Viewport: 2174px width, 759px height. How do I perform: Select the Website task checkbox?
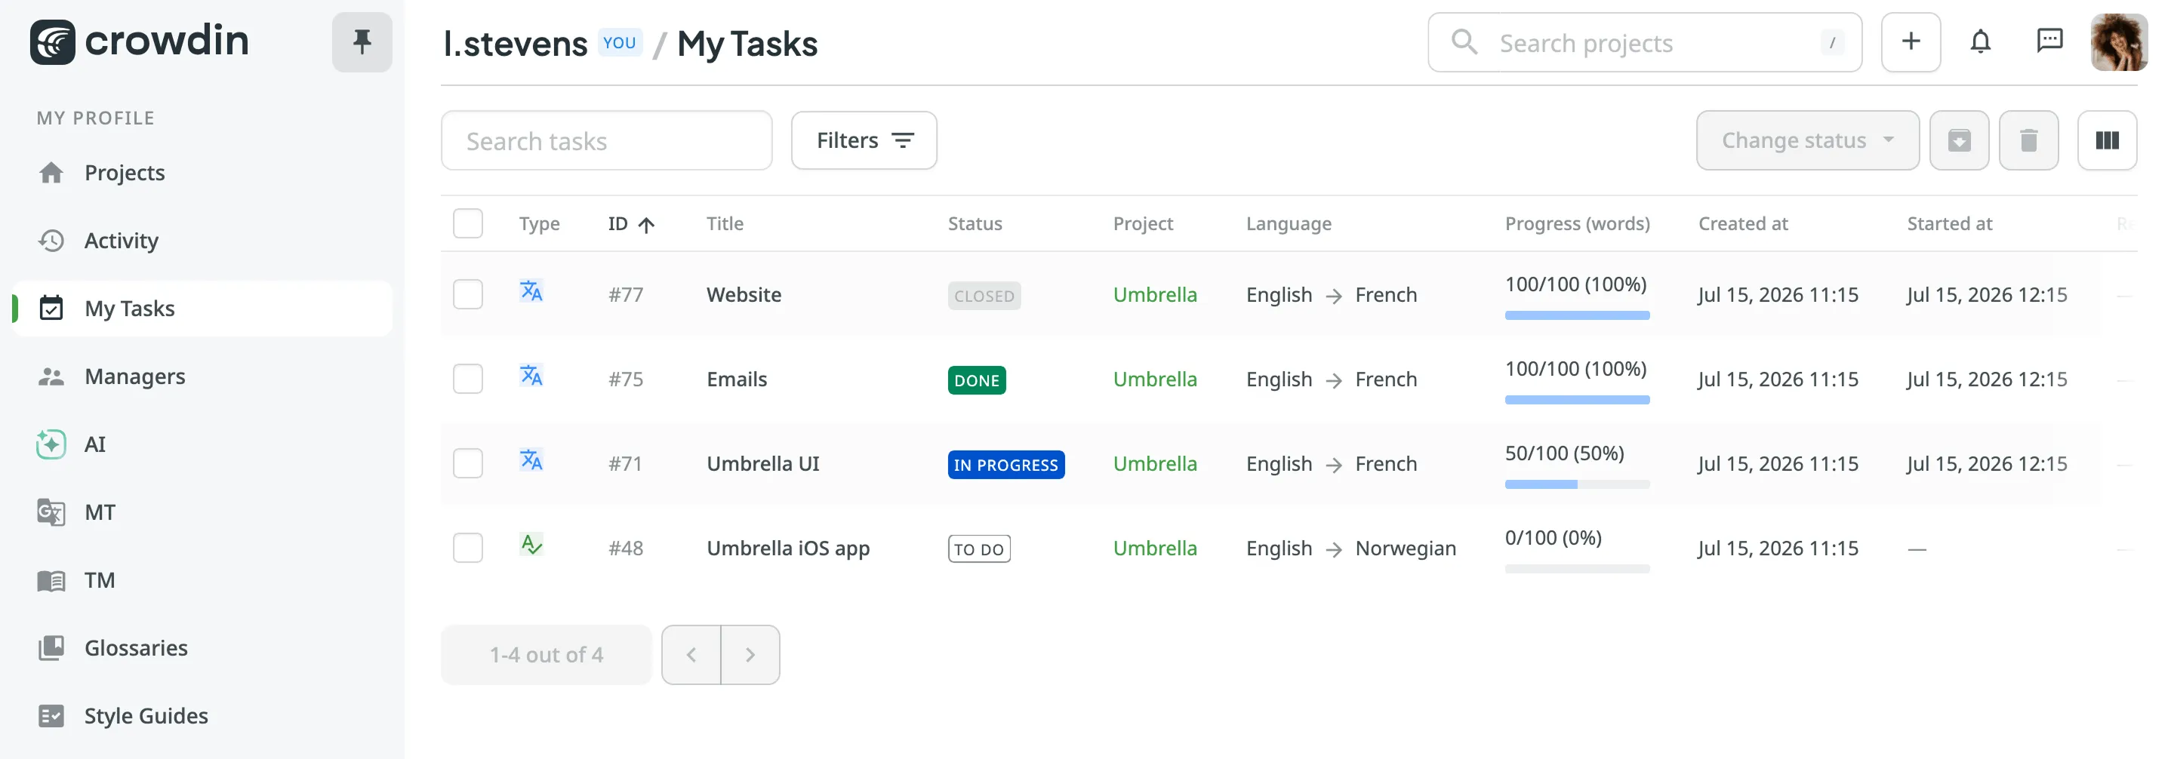467,294
